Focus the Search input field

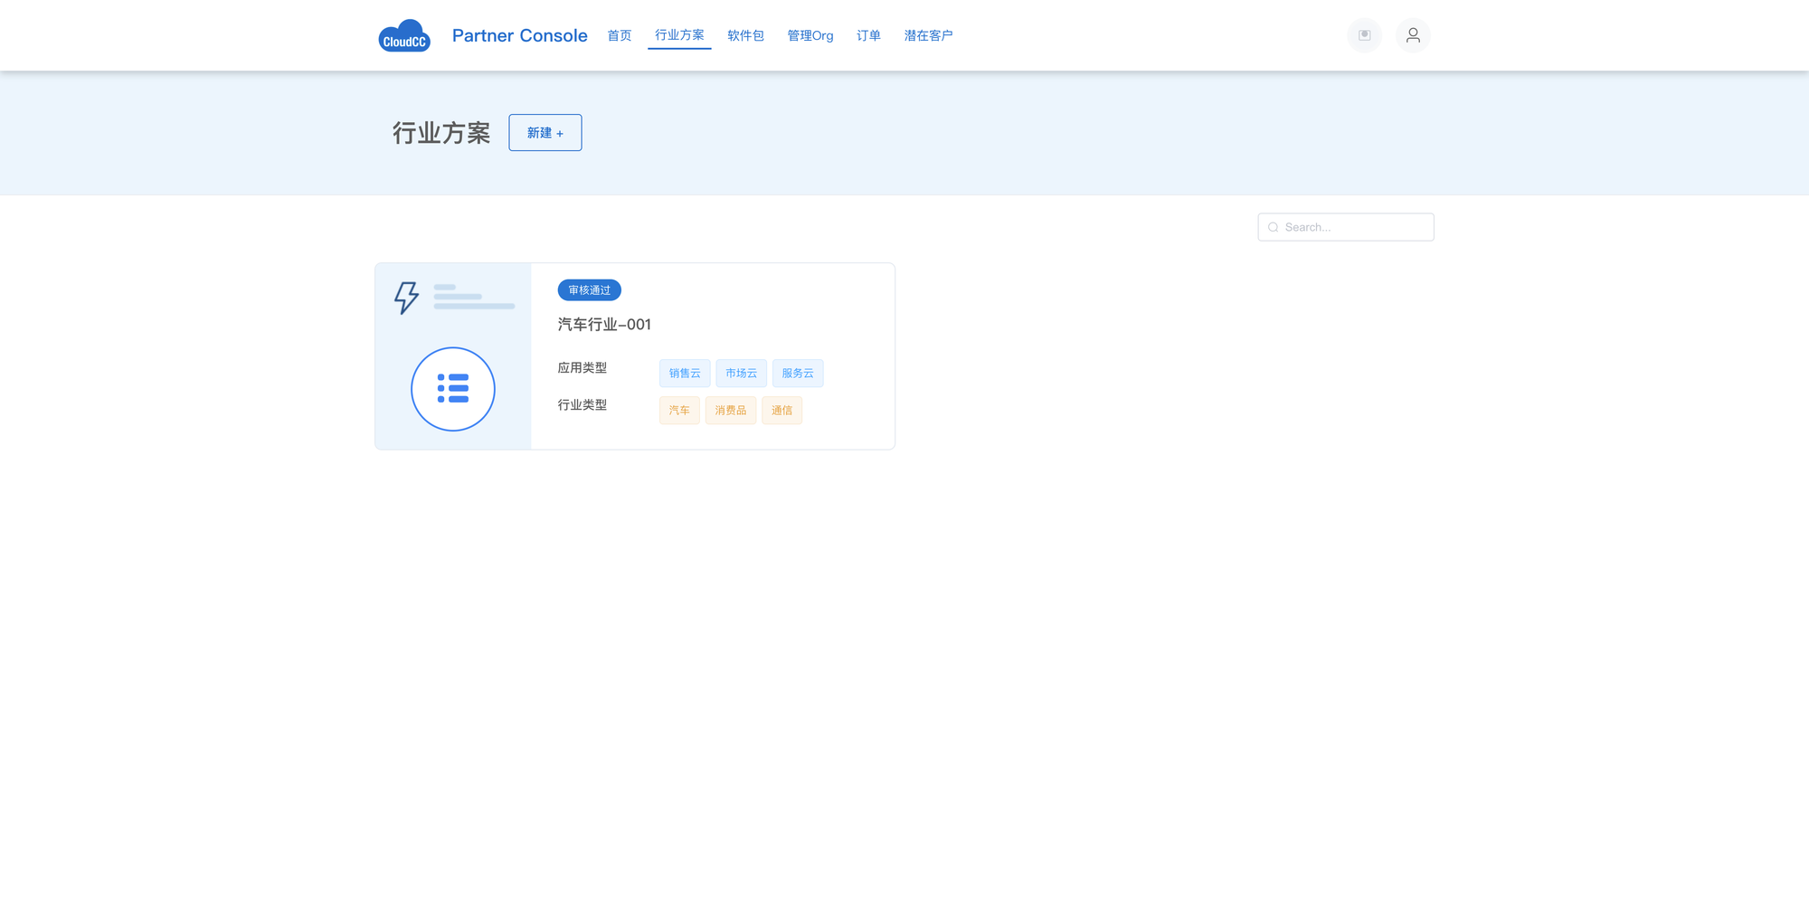click(1354, 227)
